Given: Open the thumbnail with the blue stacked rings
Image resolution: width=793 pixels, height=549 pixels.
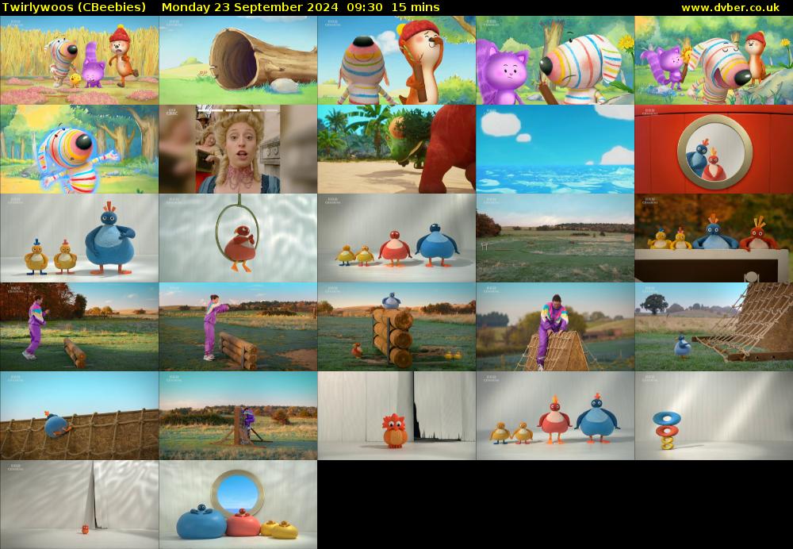Looking at the screenshot, I should click(x=714, y=415).
